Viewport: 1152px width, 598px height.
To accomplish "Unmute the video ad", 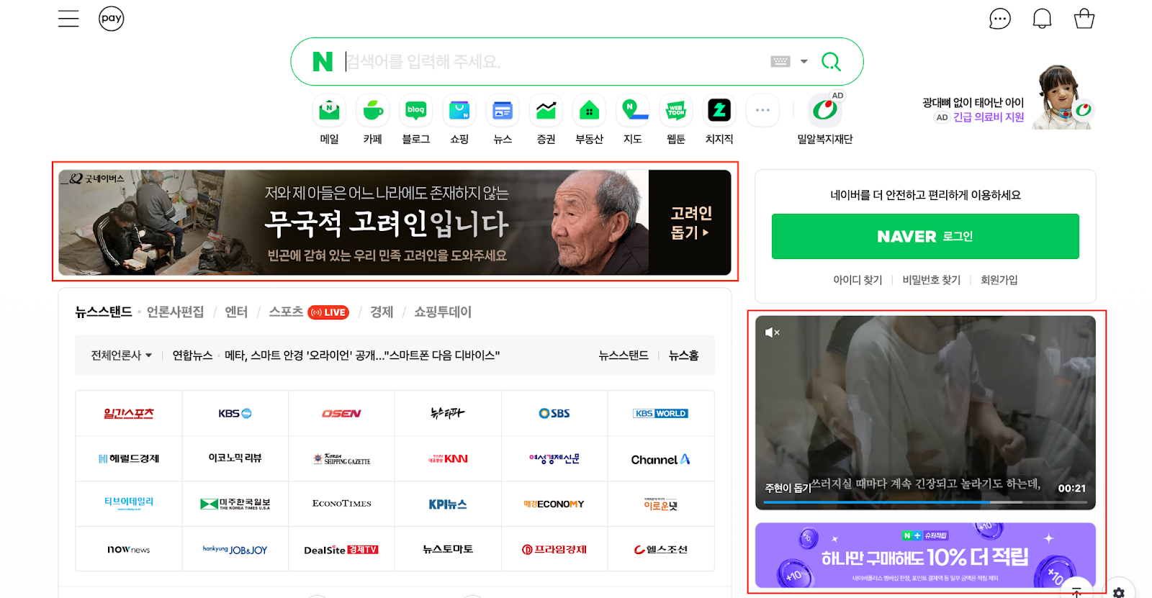I will tap(772, 332).
